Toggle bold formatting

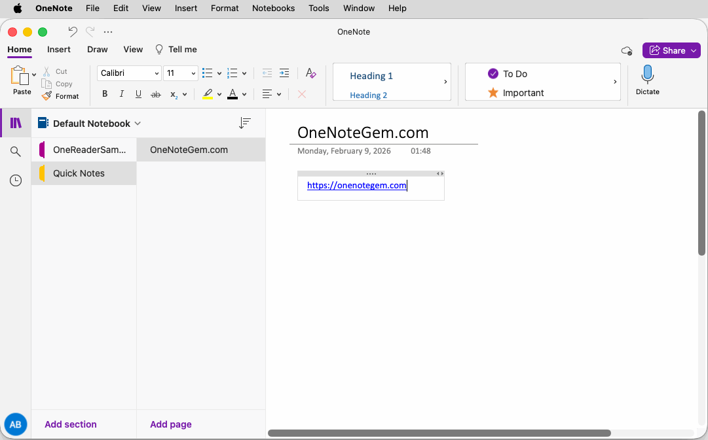105,94
